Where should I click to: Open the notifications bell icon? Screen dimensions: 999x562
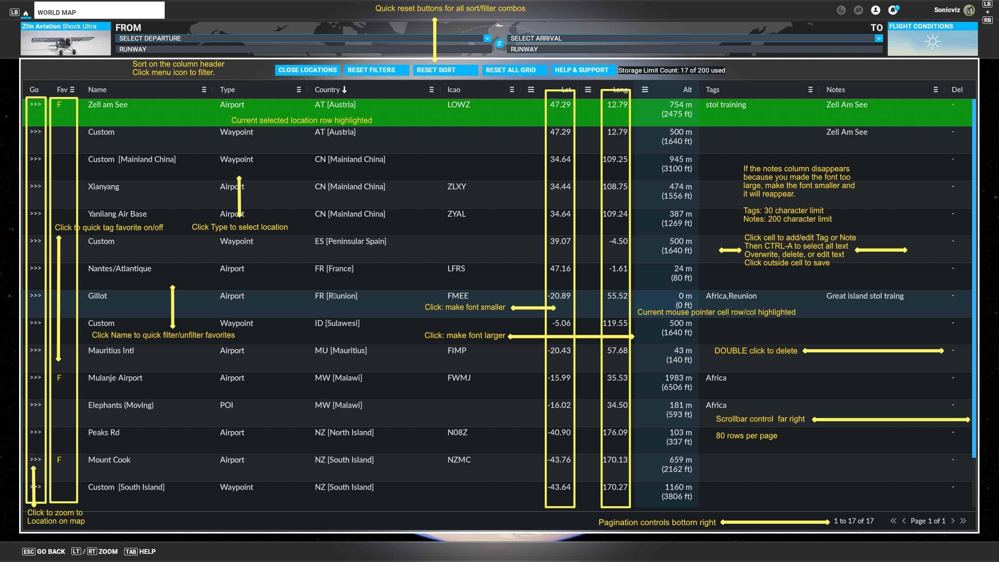pos(892,10)
